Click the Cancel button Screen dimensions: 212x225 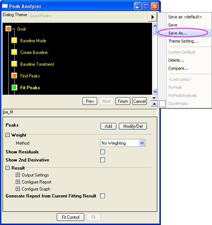[x=139, y=101]
